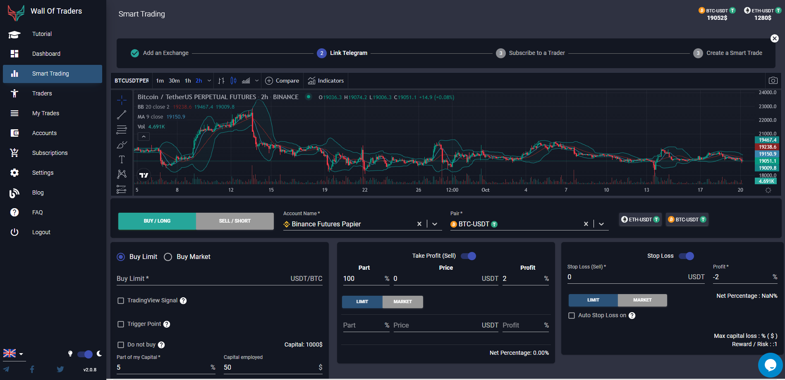The height and width of the screenshot is (380, 785).
Task: Select the Buy Market radio button
Action: click(x=168, y=256)
